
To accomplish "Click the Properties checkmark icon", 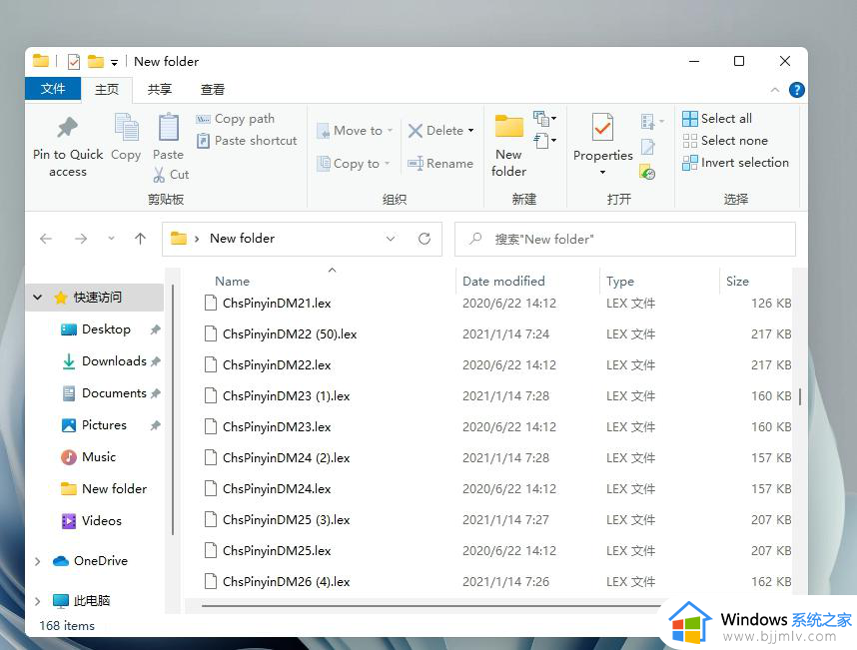I will (x=602, y=127).
